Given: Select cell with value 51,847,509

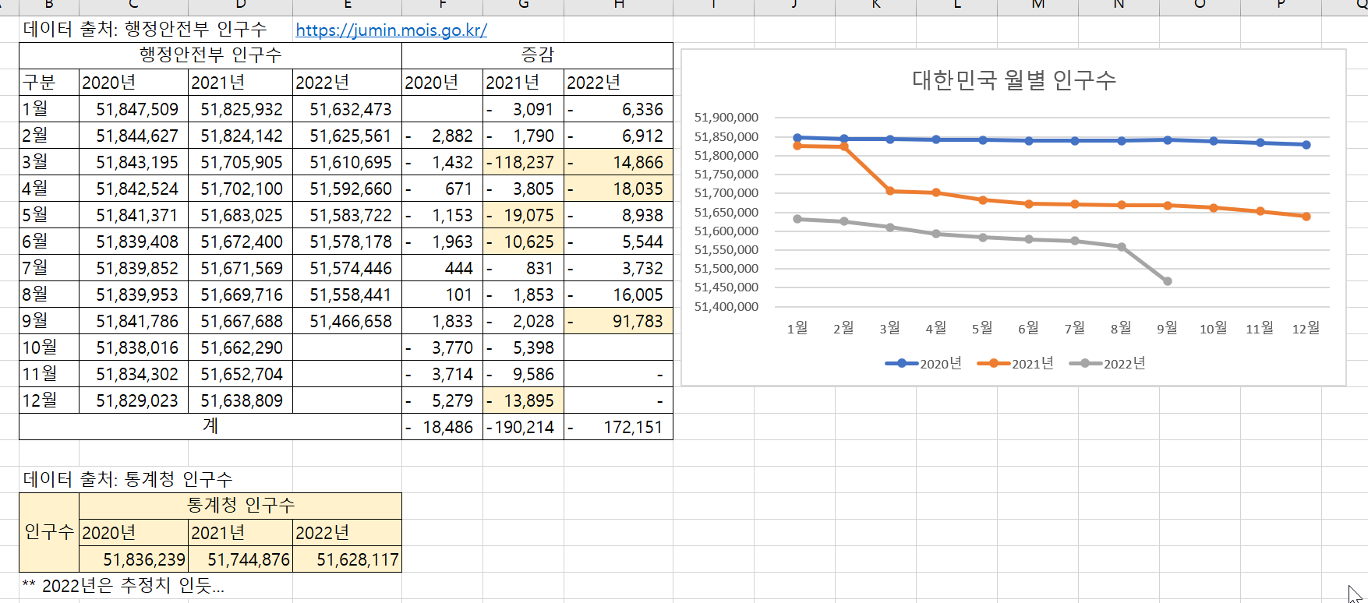Looking at the screenshot, I should pyautogui.click(x=134, y=110).
